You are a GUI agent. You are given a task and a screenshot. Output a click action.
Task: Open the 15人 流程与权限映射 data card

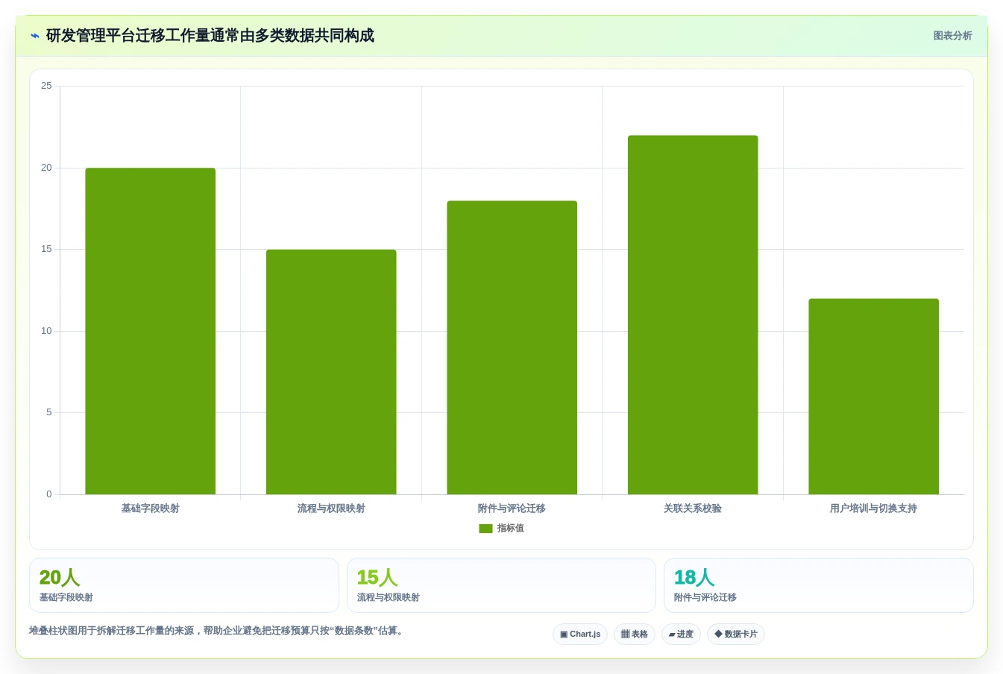[501, 585]
